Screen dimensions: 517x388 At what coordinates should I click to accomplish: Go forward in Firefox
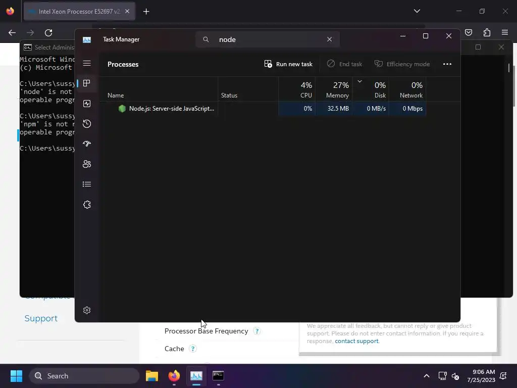click(x=30, y=33)
